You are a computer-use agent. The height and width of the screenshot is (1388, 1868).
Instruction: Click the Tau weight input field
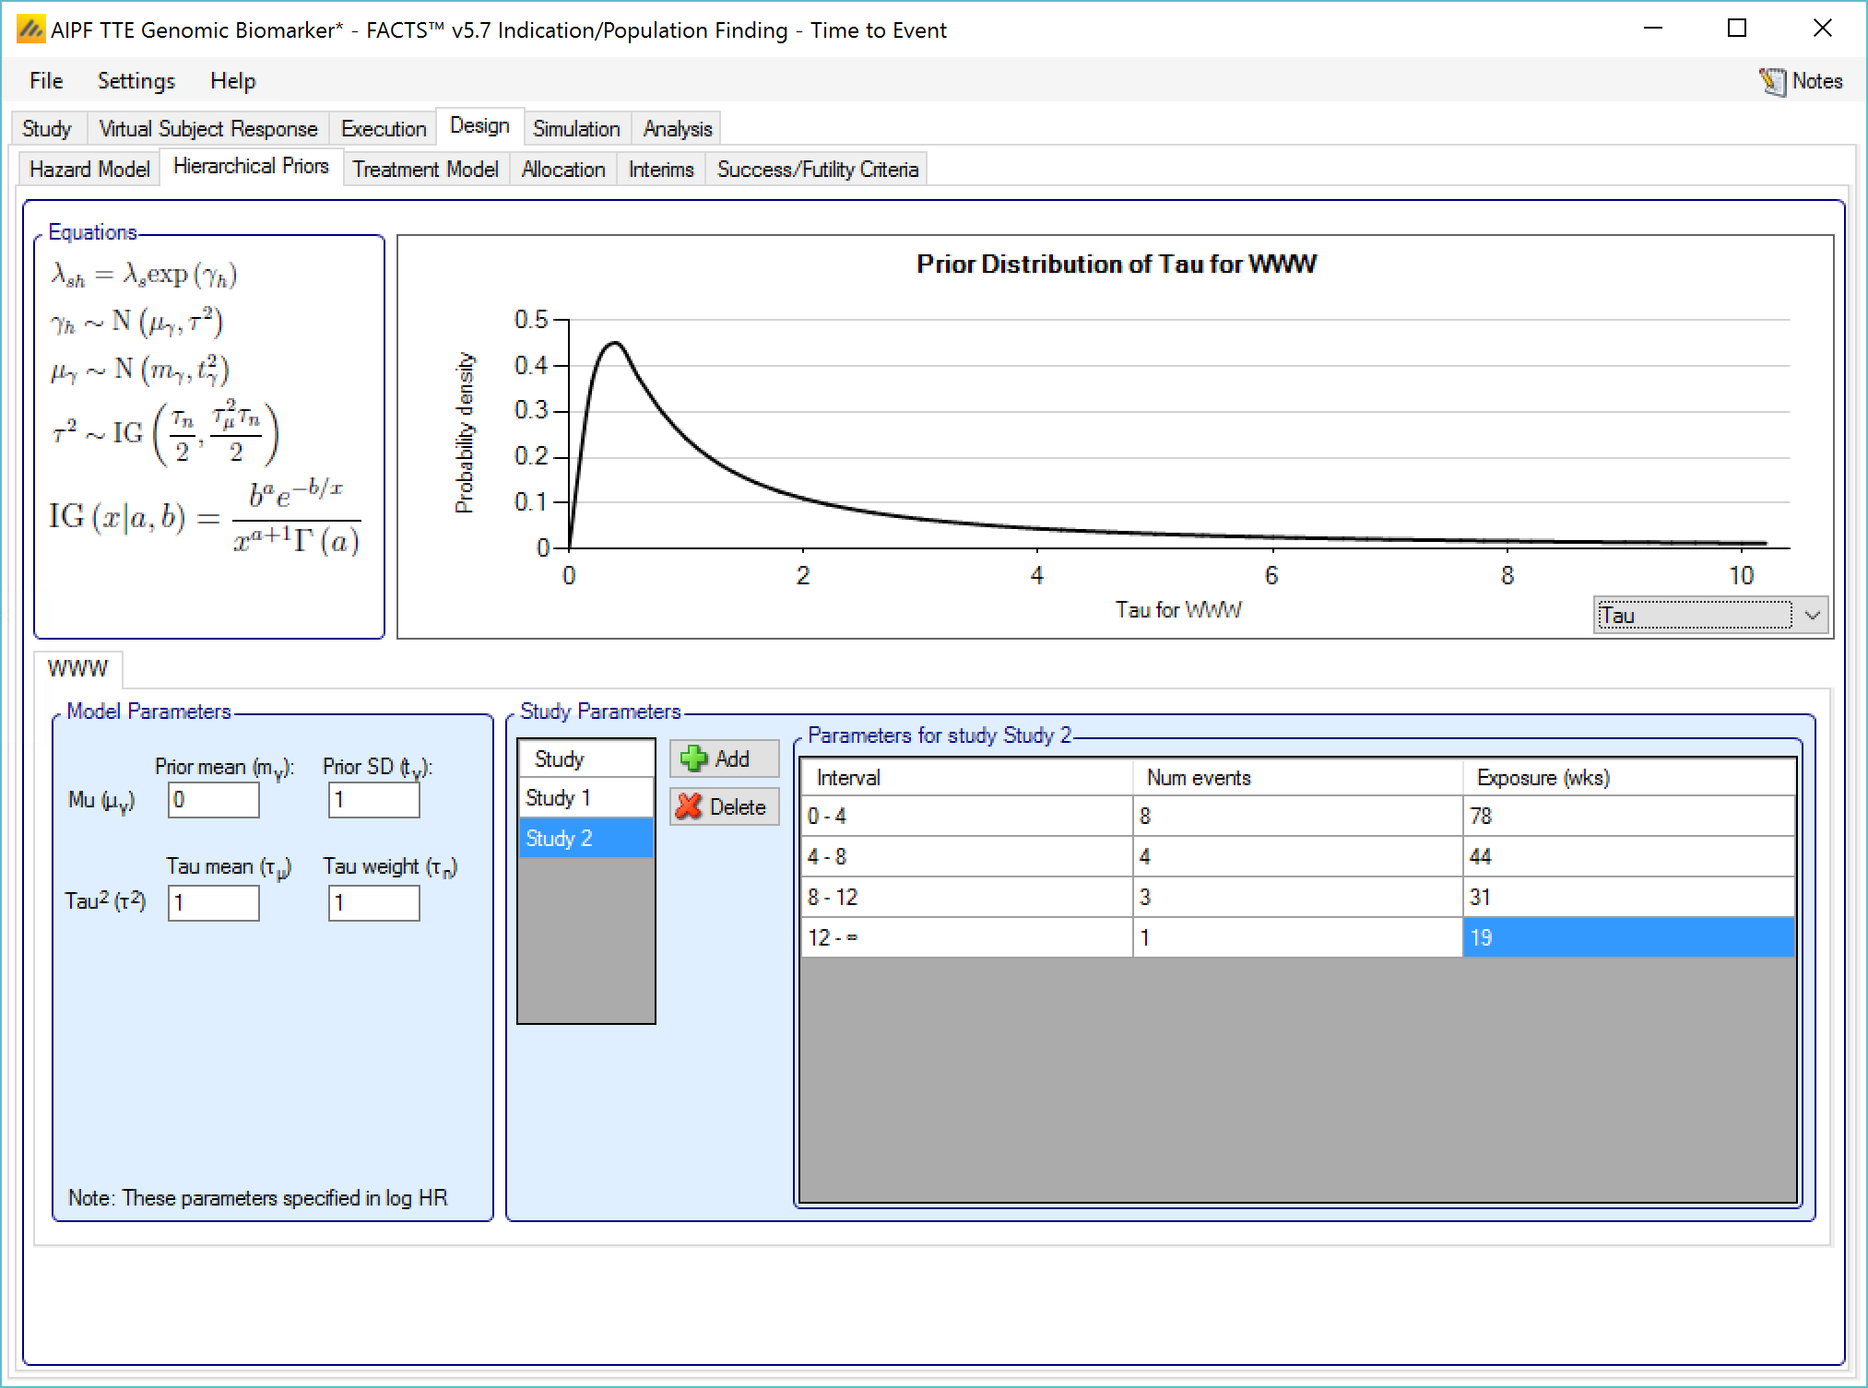coord(373,902)
